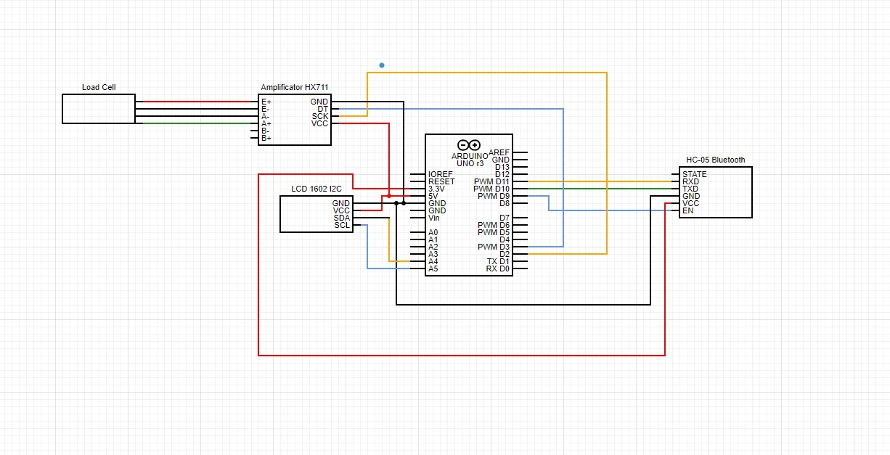Click the Vin pin label
Image resolution: width=890 pixels, height=455 pixels.
(x=434, y=218)
